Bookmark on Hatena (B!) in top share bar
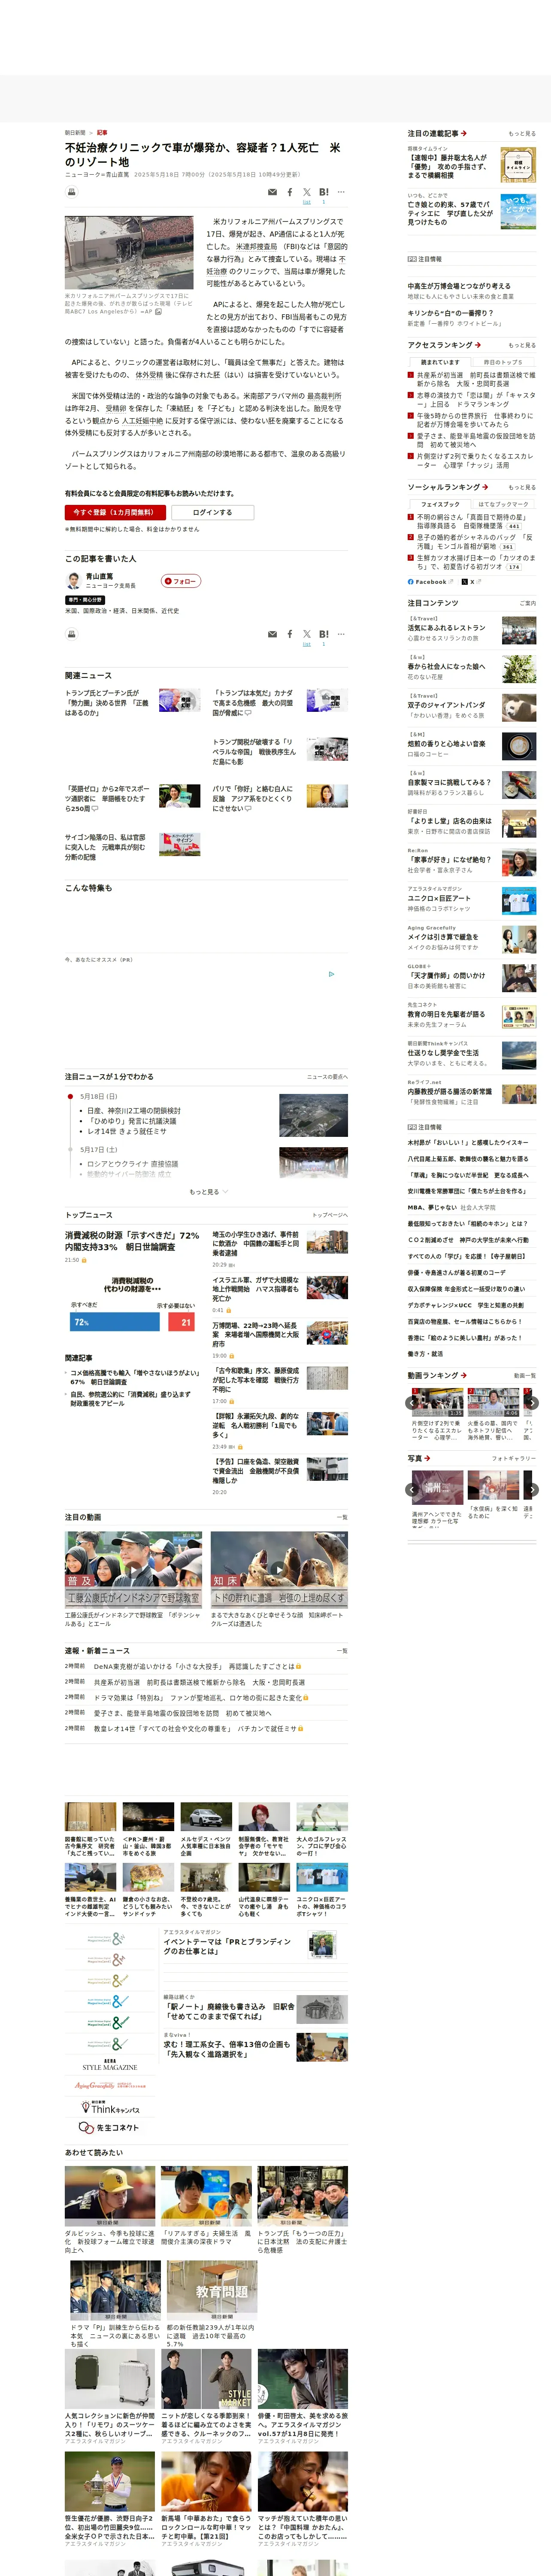551x2576 pixels. [x=323, y=192]
